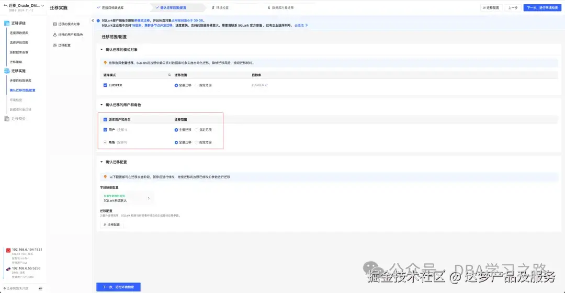Click top-right 下一步,进行环境检查 button
Viewport: 565px width, 293px height.
[543, 7]
